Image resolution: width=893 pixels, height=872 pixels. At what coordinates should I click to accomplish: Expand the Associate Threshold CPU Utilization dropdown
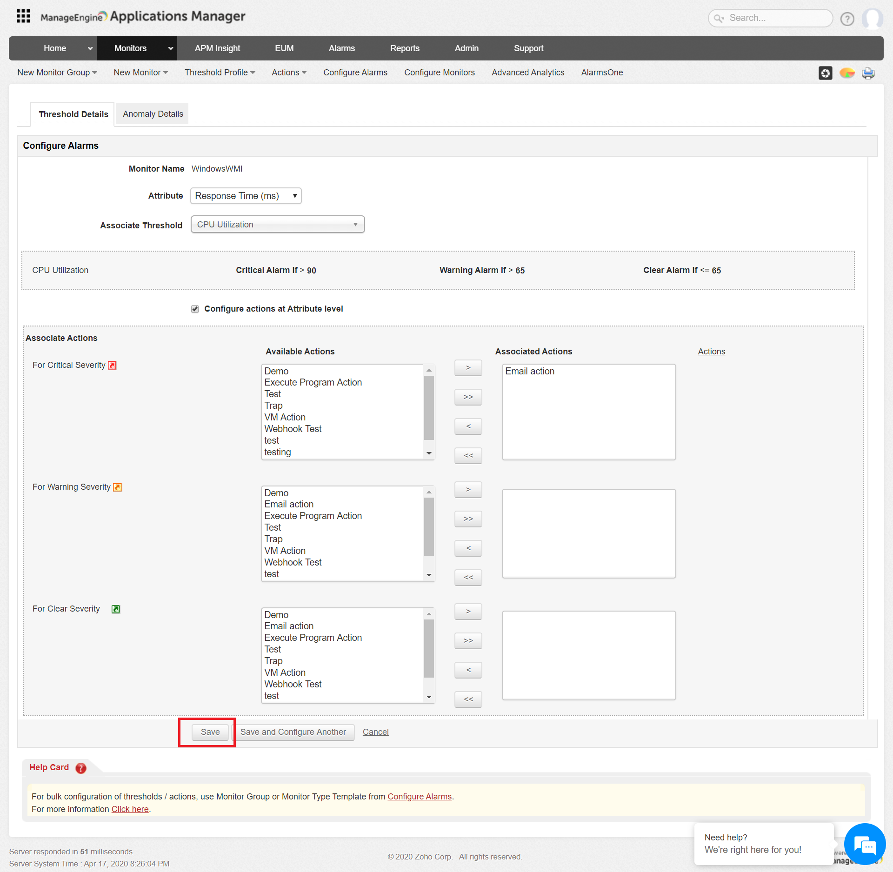tap(277, 225)
